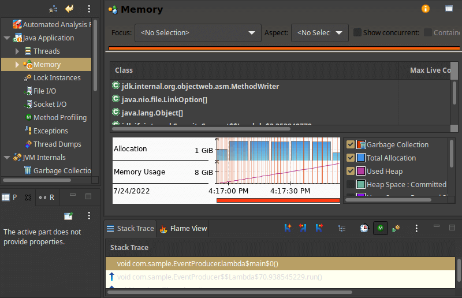Open the Stack Trace view three-dot menu

[x=416, y=228]
